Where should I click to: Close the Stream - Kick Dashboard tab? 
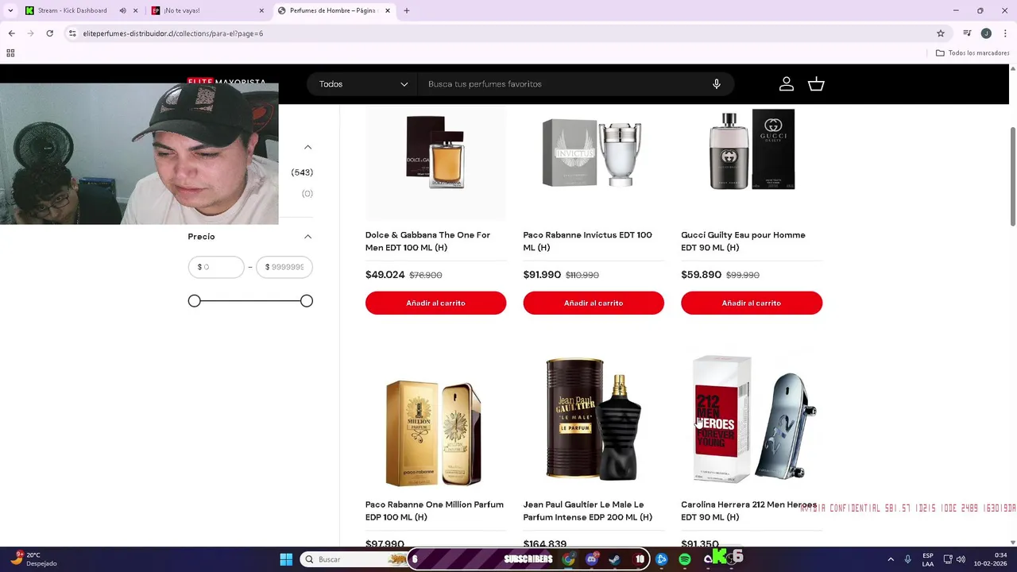pyautogui.click(x=135, y=10)
